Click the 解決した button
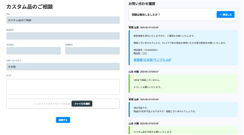The height and width of the screenshot is (135, 244). point(226,14)
